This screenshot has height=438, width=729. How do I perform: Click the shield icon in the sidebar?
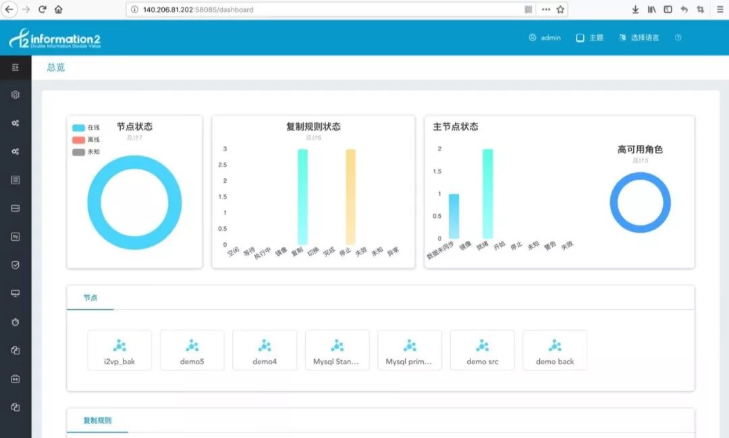pos(15,265)
